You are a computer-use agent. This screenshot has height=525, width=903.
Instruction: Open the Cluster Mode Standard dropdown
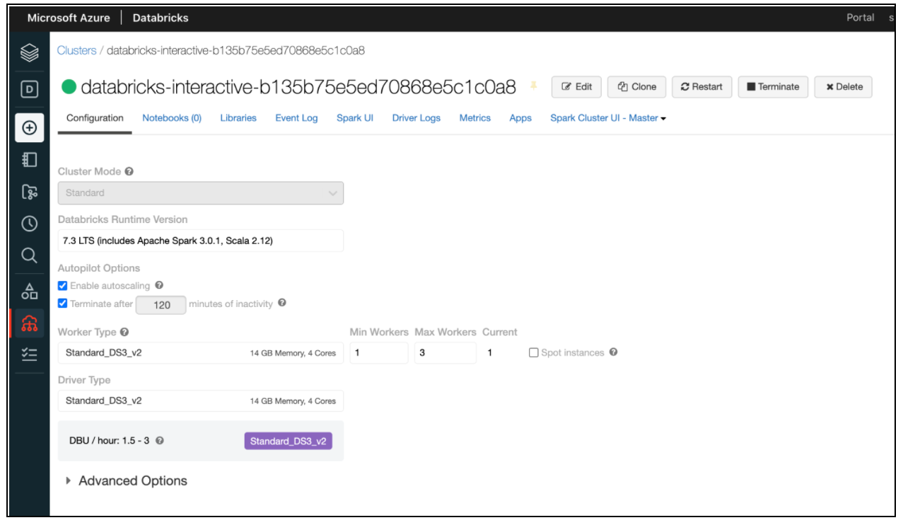pyautogui.click(x=201, y=192)
